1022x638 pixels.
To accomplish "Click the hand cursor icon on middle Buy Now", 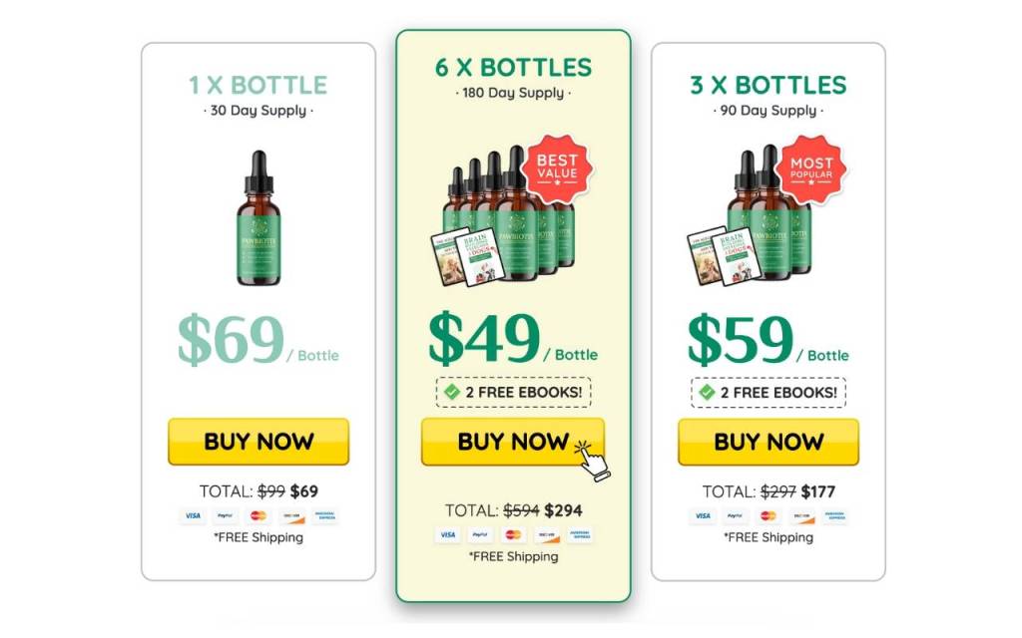I will coord(593,460).
